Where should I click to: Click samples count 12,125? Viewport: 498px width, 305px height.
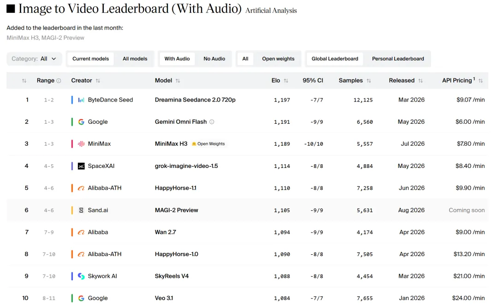pos(363,100)
